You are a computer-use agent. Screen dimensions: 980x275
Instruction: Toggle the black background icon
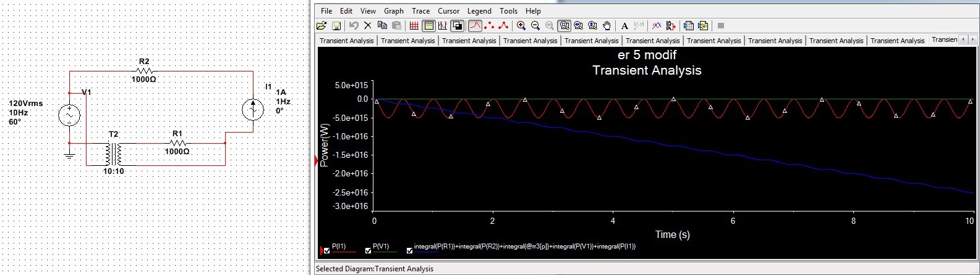pos(457,25)
